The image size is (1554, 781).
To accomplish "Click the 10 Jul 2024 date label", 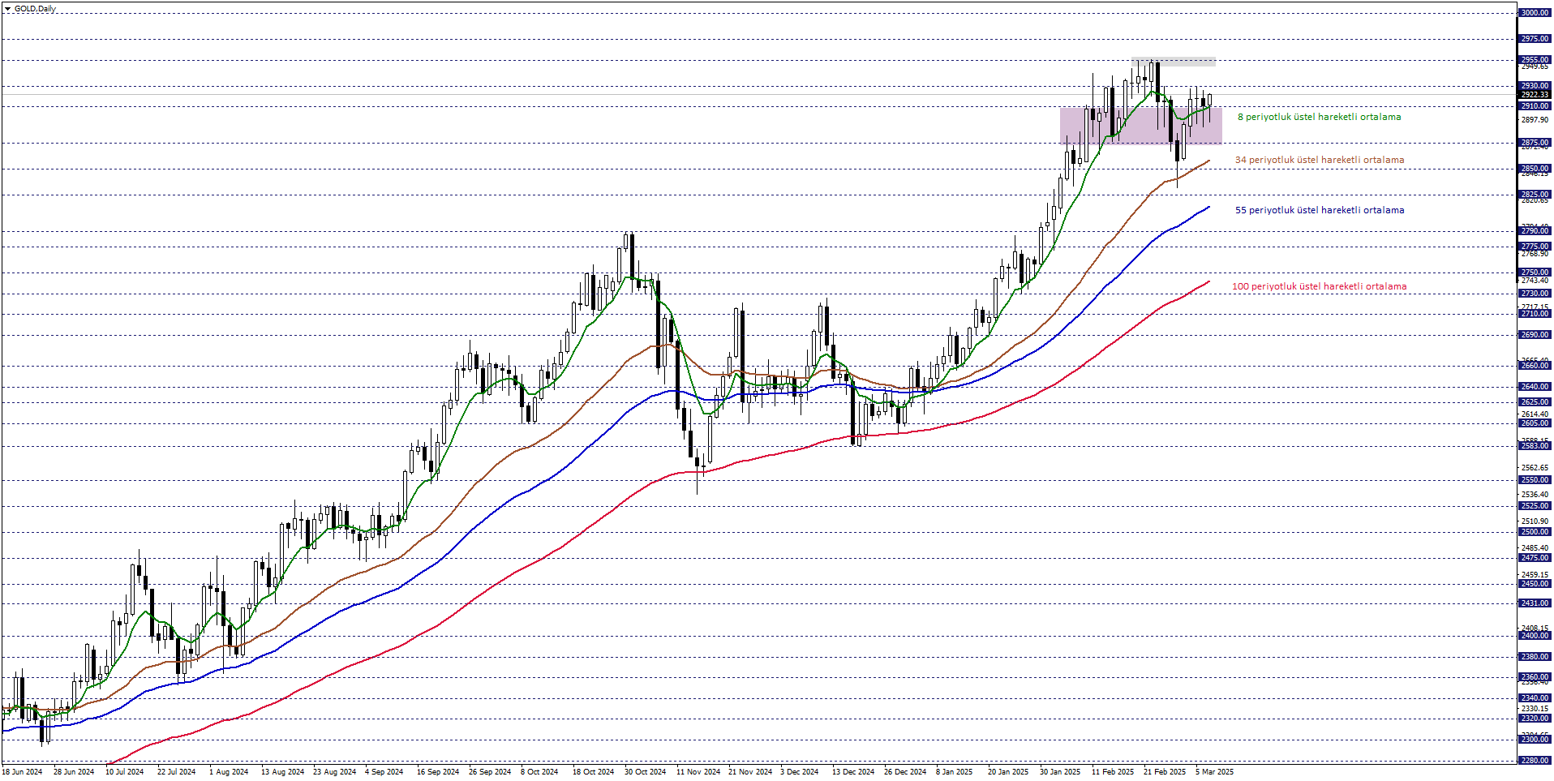I will pos(124,772).
